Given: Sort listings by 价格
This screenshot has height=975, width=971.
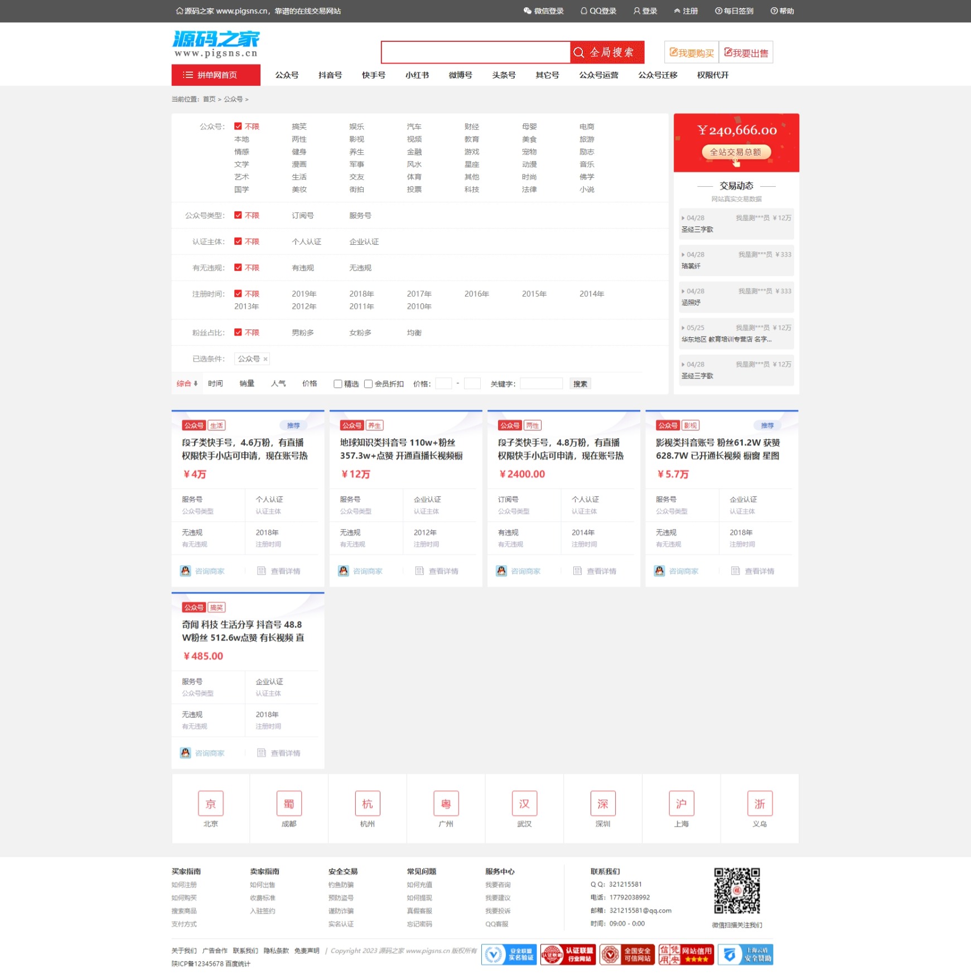Looking at the screenshot, I should click(310, 384).
